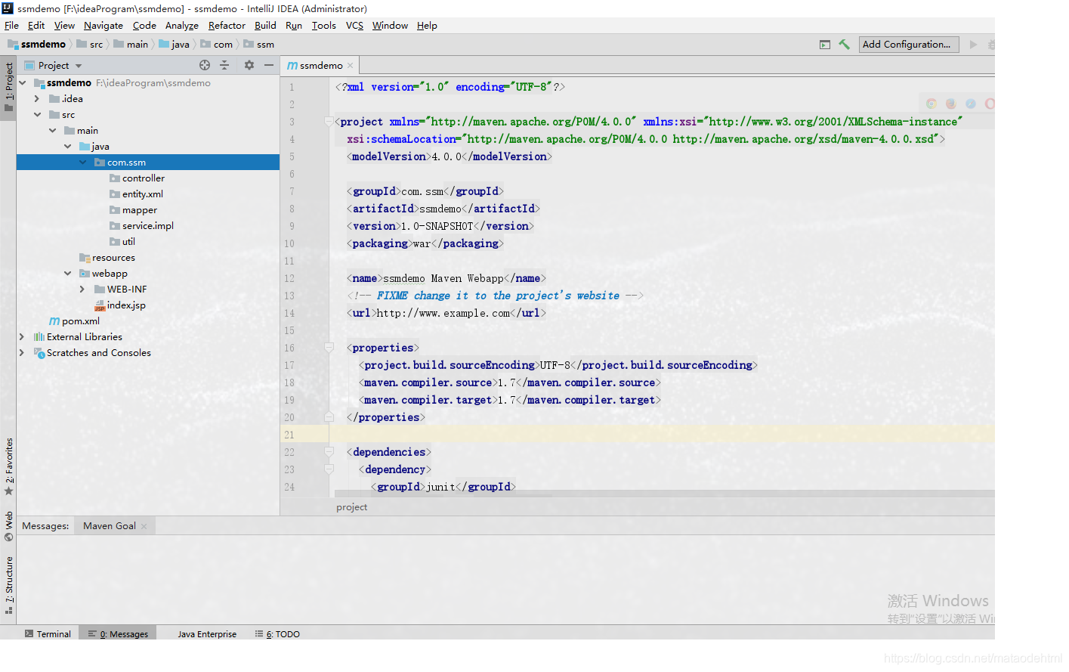1069x672 pixels.
Task: Open pom.xml in Firefox browser icon
Action: pyautogui.click(x=951, y=104)
